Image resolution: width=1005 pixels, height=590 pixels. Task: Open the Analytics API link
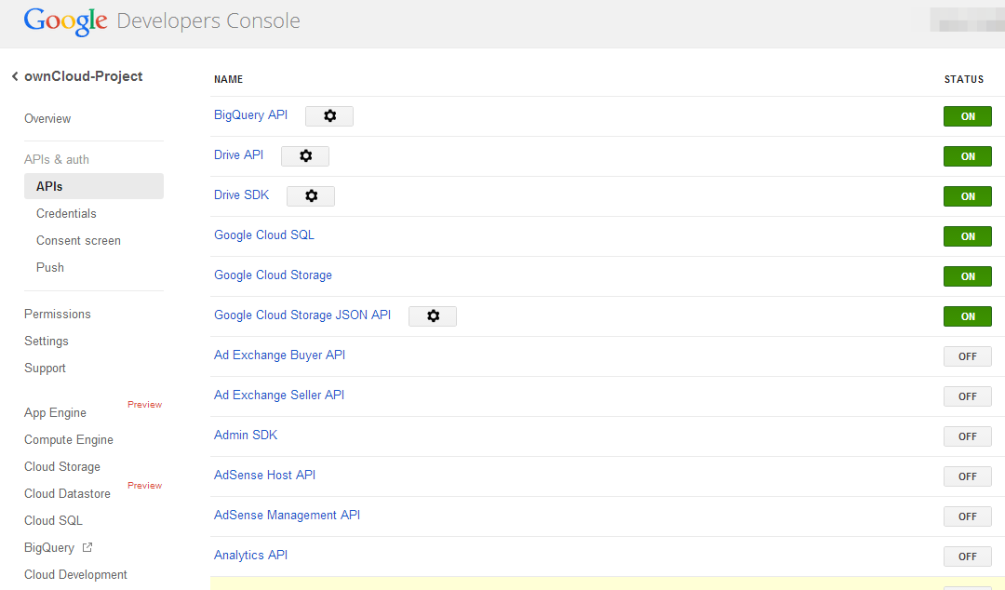point(250,556)
